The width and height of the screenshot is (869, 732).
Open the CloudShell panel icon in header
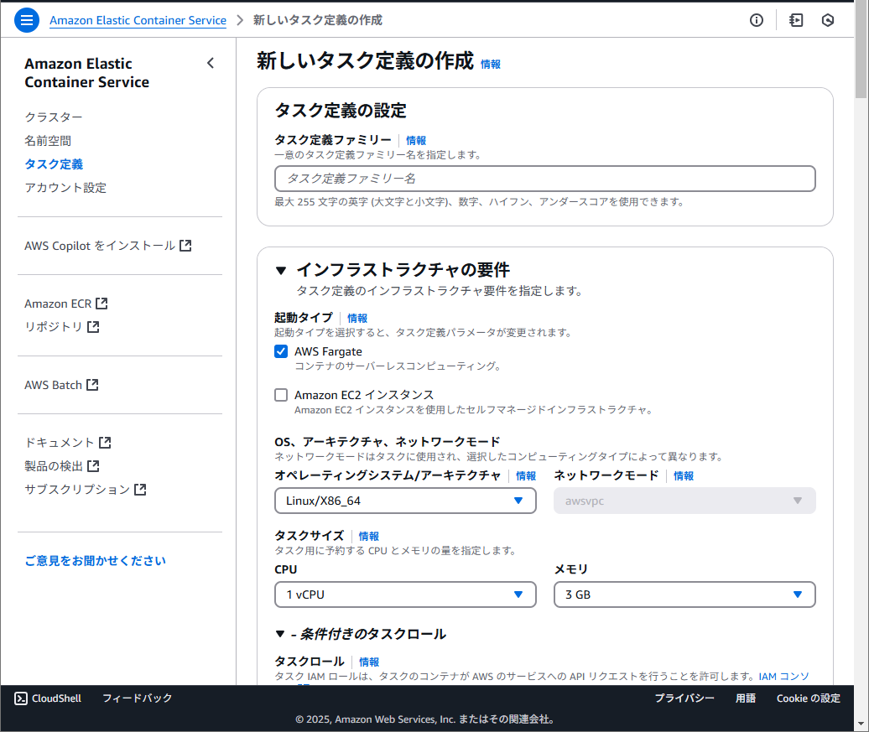(x=796, y=20)
